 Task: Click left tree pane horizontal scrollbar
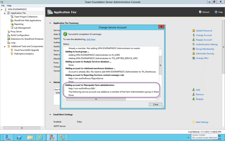(22, 128)
